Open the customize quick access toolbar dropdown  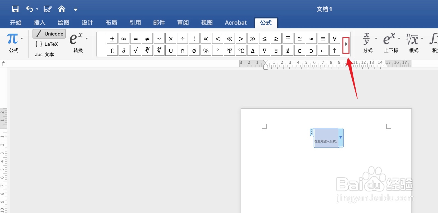[x=76, y=9]
